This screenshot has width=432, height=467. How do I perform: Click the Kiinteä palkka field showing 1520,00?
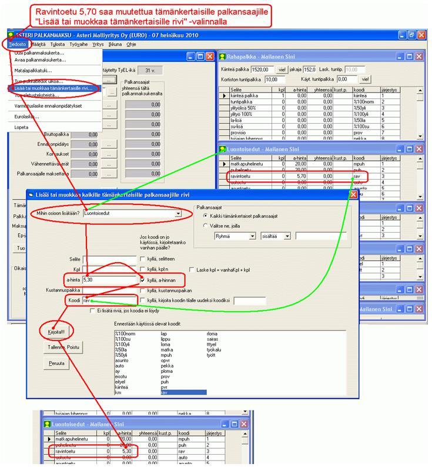(x=262, y=69)
